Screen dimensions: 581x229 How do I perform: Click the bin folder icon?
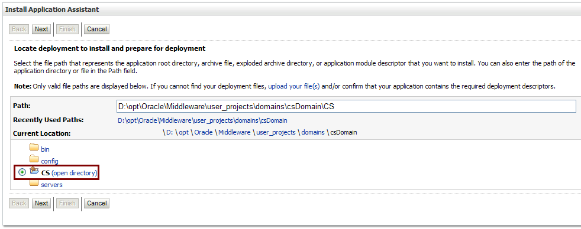(x=34, y=147)
